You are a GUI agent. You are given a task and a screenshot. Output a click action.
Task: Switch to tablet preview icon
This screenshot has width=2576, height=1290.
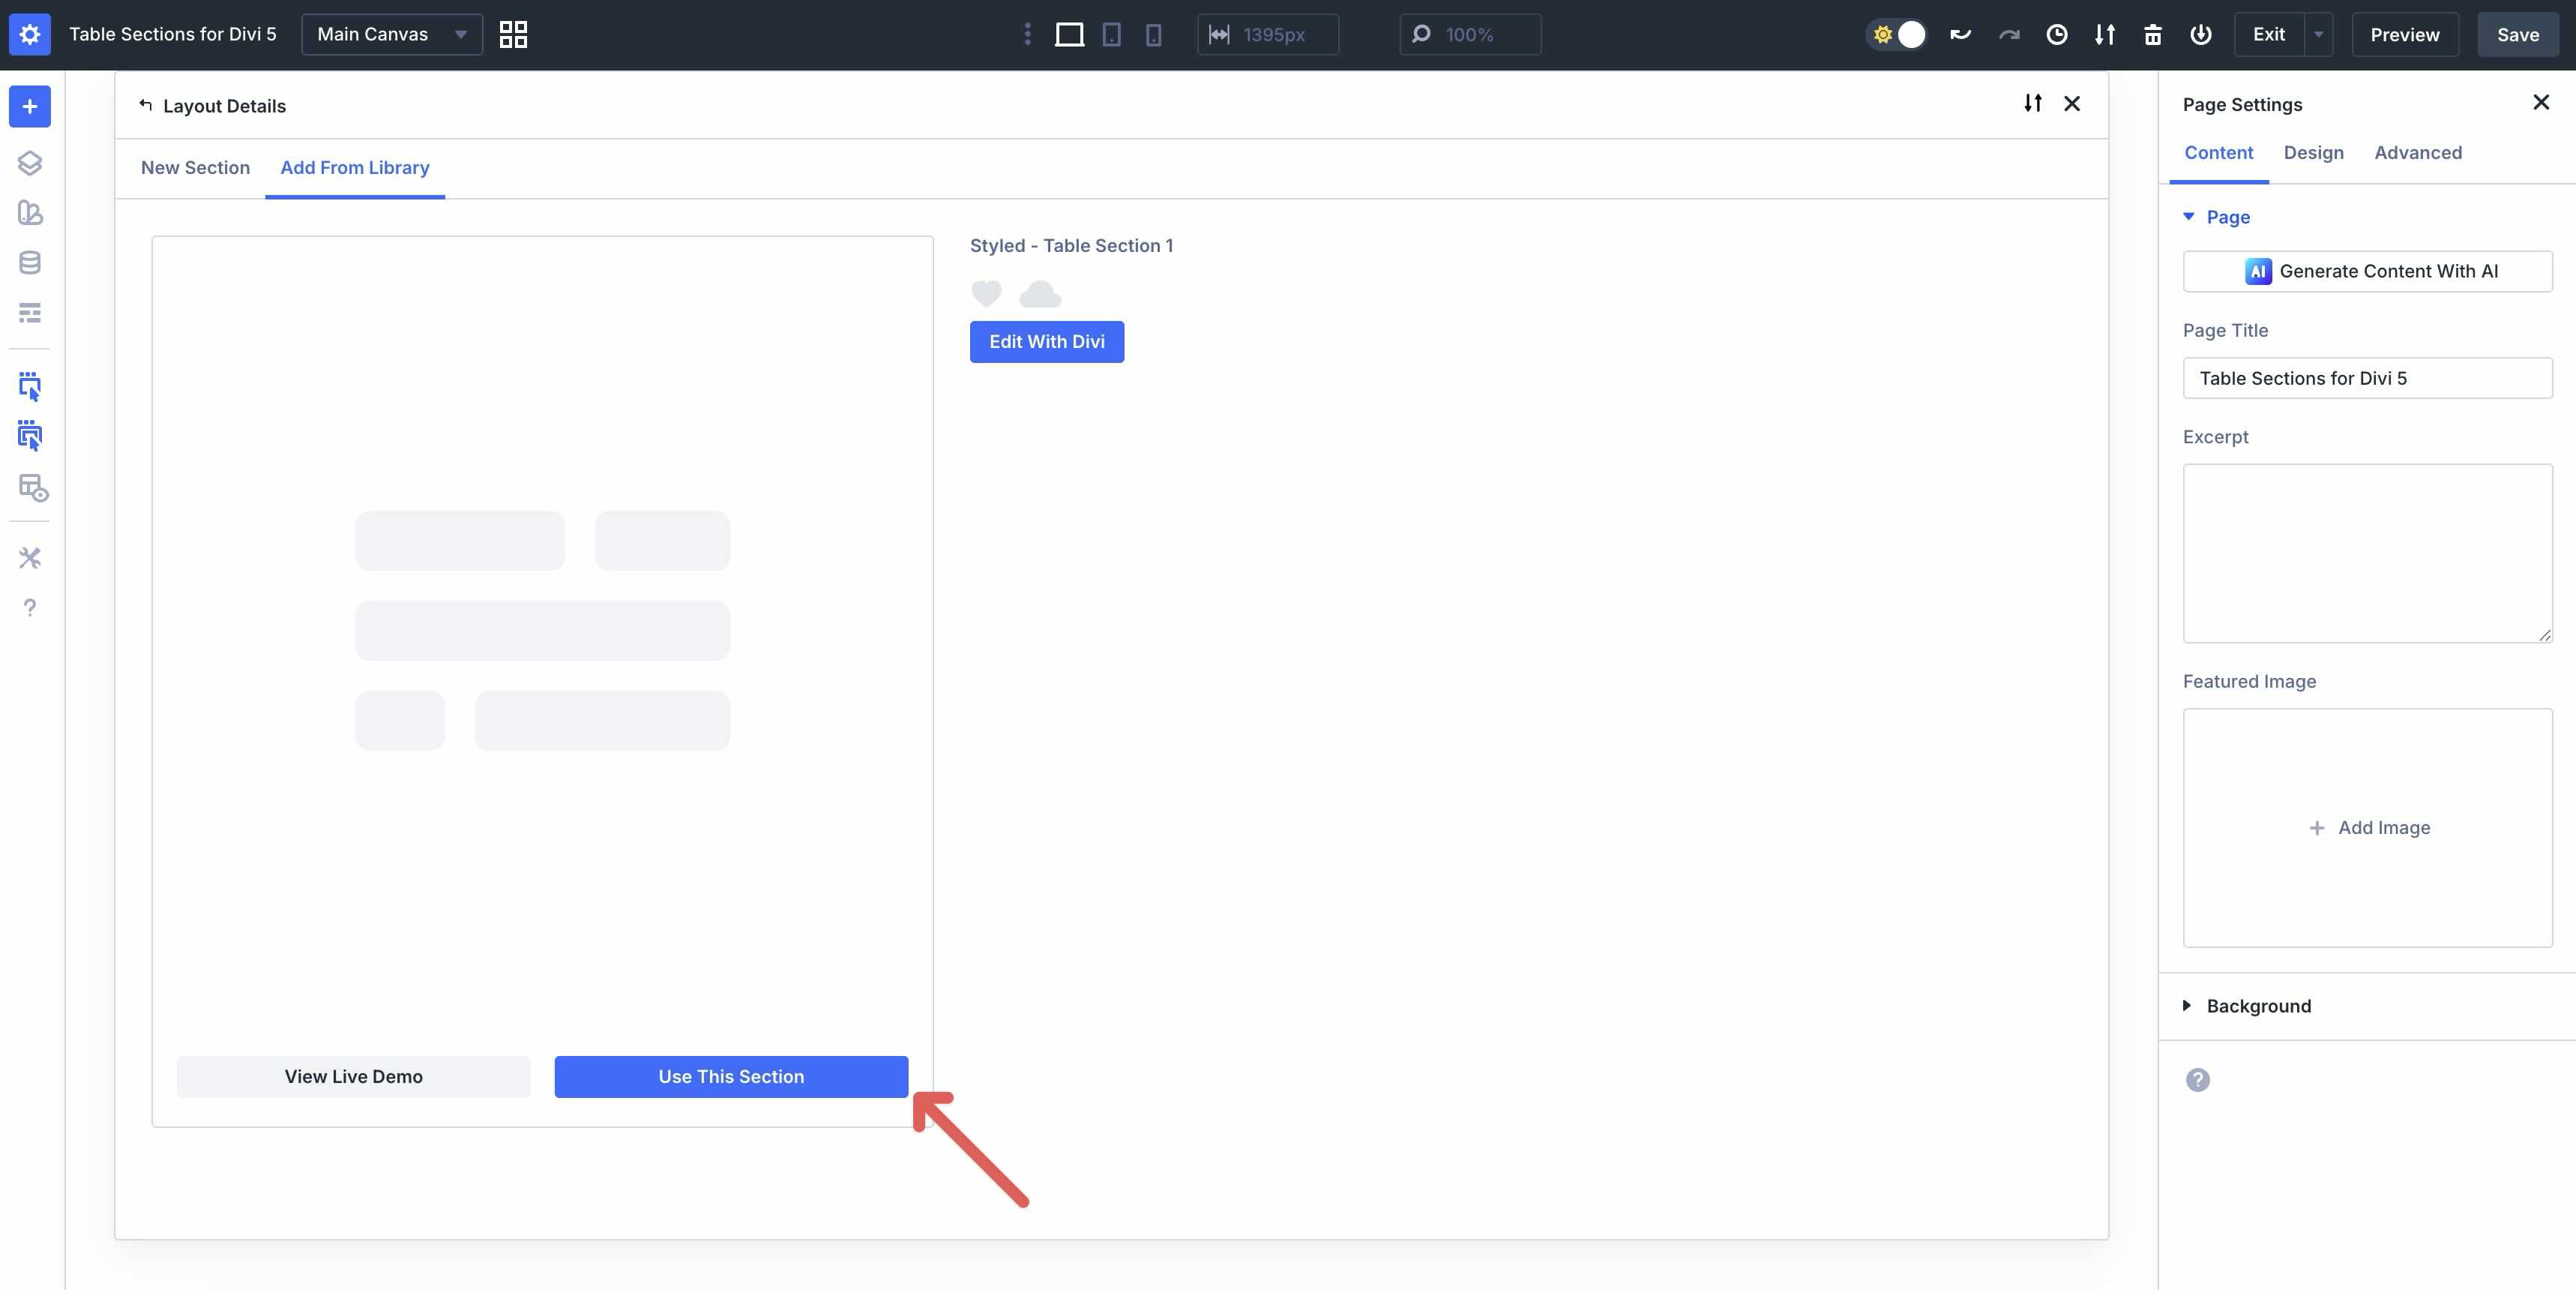tap(1110, 35)
